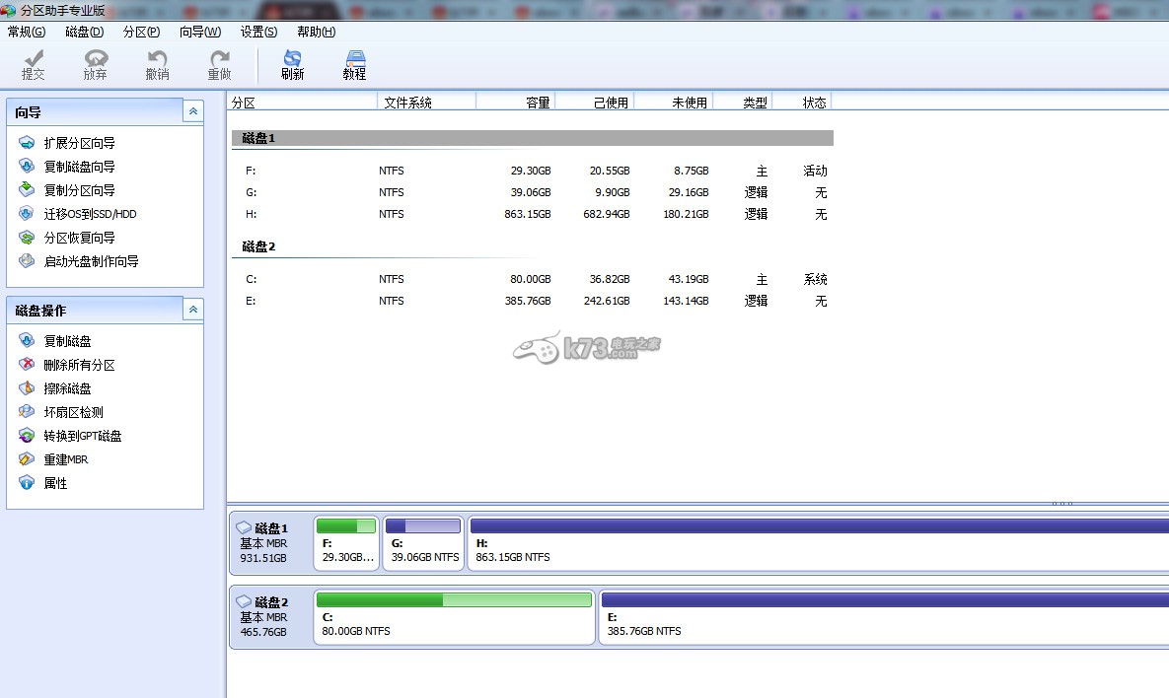Collapse the 向导 panel

coord(193,112)
